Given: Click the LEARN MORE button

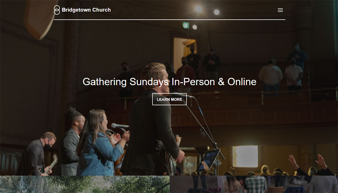Looking at the screenshot, I should coord(169,99).
